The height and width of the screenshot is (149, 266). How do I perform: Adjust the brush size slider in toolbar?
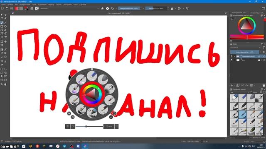click(x=156, y=8)
